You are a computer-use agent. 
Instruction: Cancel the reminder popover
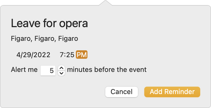point(122,92)
